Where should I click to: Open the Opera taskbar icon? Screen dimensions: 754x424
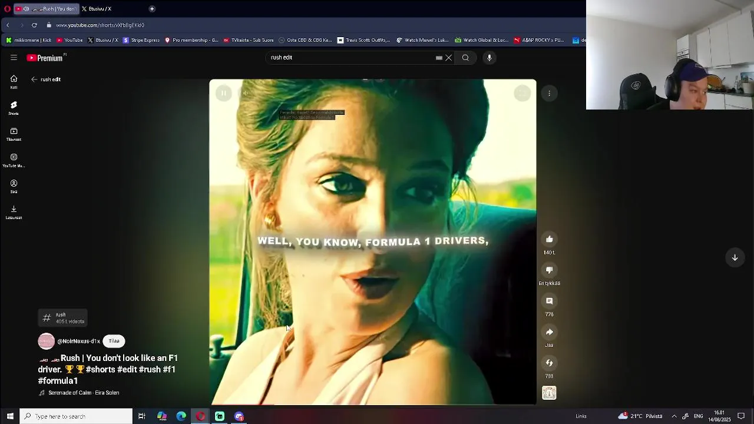coord(201,416)
